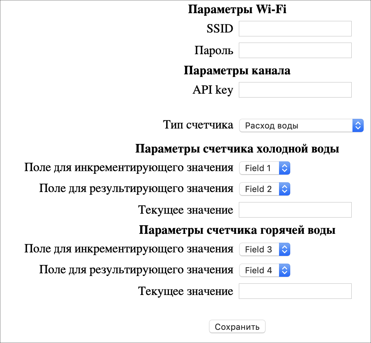Open the Field 2 dropdown selector
The height and width of the screenshot is (343, 371).
coord(265,189)
